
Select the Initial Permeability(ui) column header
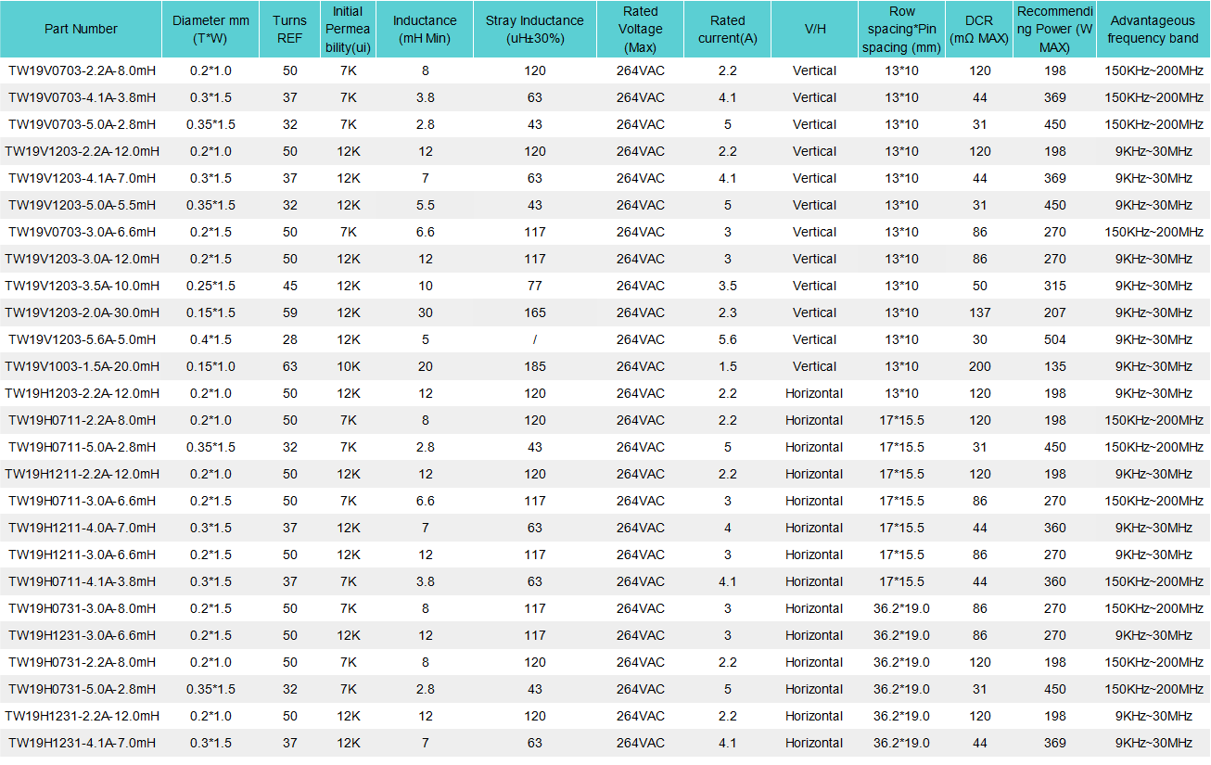click(x=348, y=29)
